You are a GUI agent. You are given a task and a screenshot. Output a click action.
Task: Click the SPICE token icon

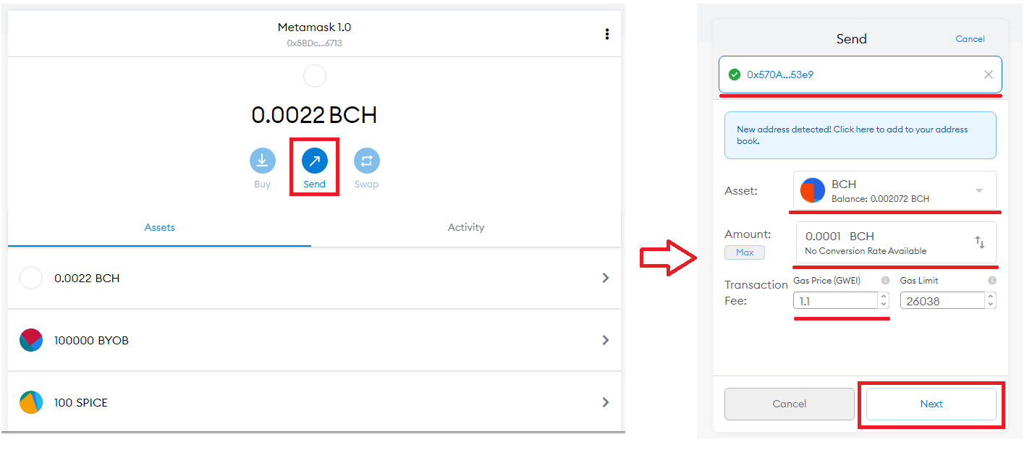(31, 402)
